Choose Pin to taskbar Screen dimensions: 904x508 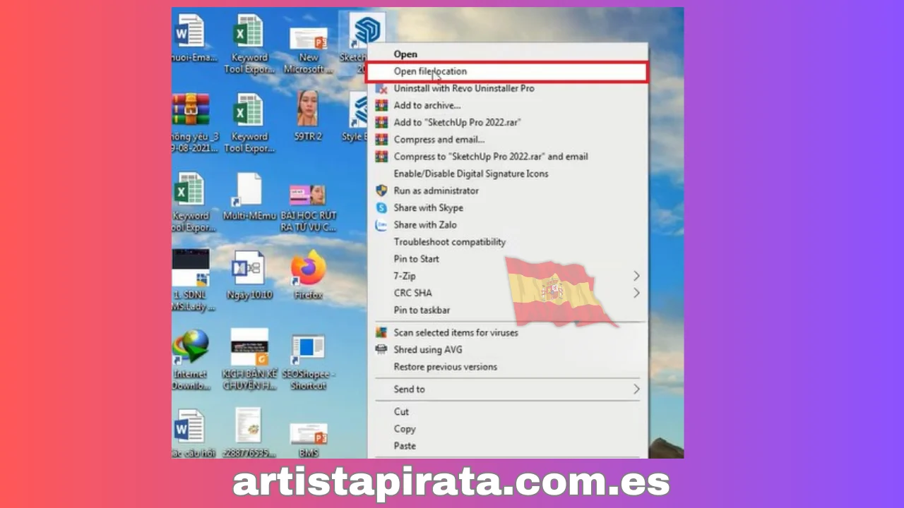coord(507,310)
